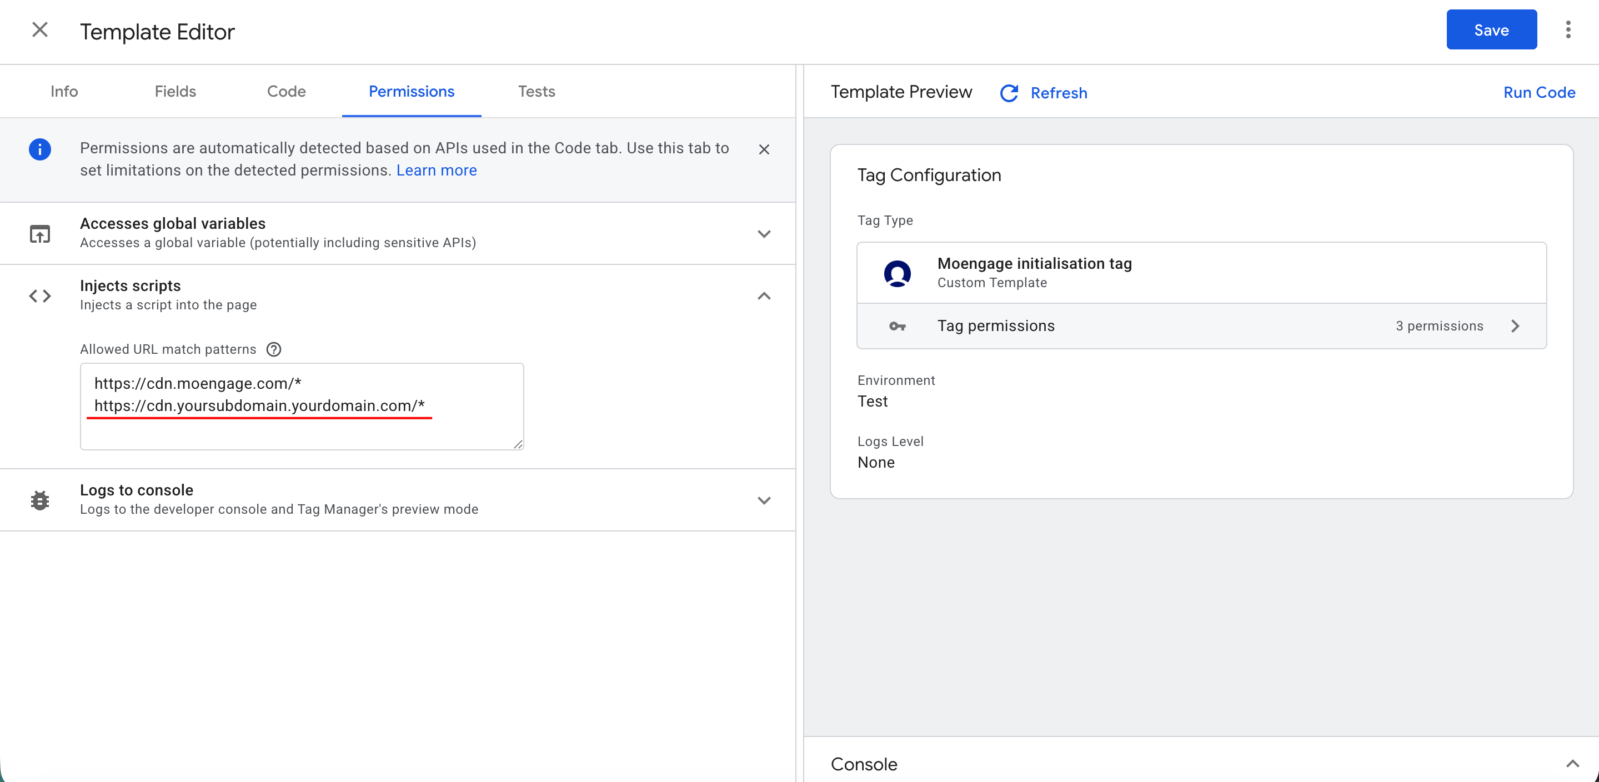Expand the Accesses global variables section
Viewport: 1599px width, 782px height.
(764, 234)
